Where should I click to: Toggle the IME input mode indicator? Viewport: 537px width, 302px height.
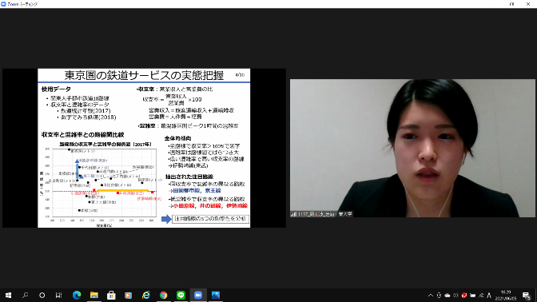click(489, 296)
